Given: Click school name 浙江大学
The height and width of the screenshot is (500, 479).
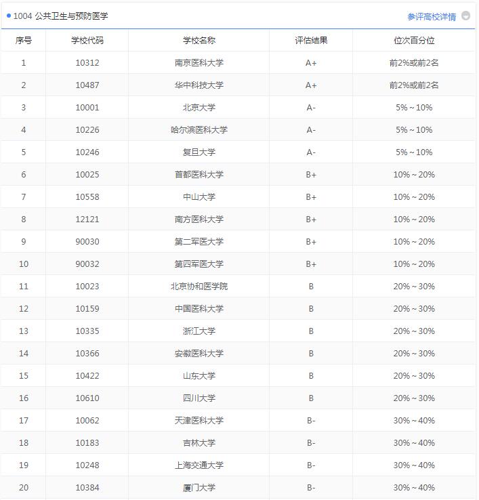Looking at the screenshot, I should click(199, 331).
